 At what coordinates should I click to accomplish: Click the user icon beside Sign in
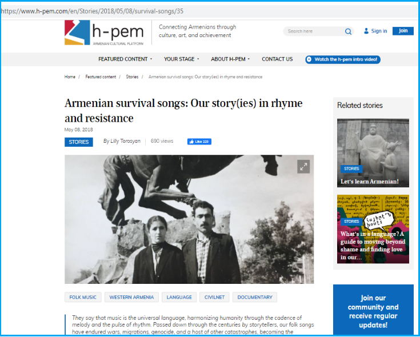point(366,31)
